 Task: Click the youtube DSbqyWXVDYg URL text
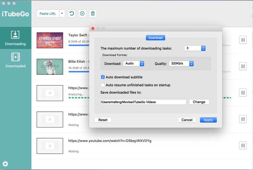110,141
